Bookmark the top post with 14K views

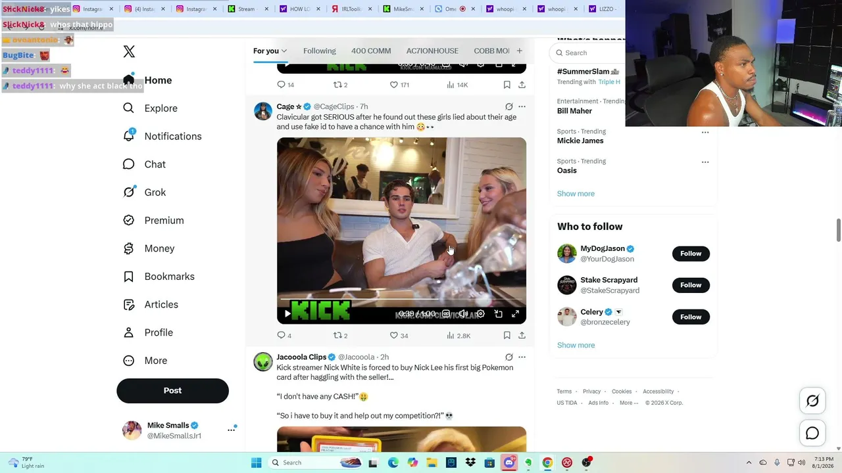507,85
